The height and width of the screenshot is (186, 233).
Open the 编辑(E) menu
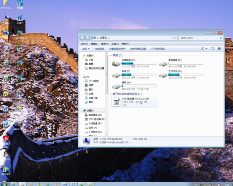(x=95, y=44)
